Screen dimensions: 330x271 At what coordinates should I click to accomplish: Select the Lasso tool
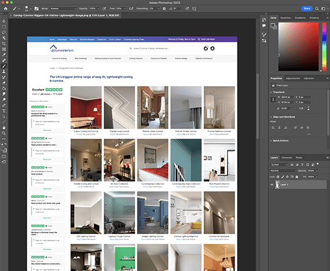pos(4,32)
